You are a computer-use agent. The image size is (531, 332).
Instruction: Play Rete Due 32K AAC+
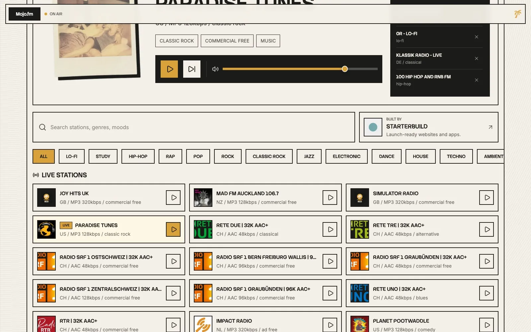click(x=330, y=229)
